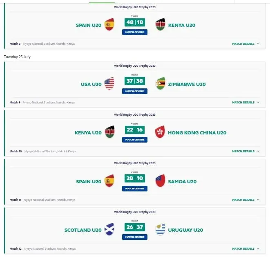This screenshot has height=257, width=270.
Task: Click the Scotland flag icon
Action: click(109, 230)
